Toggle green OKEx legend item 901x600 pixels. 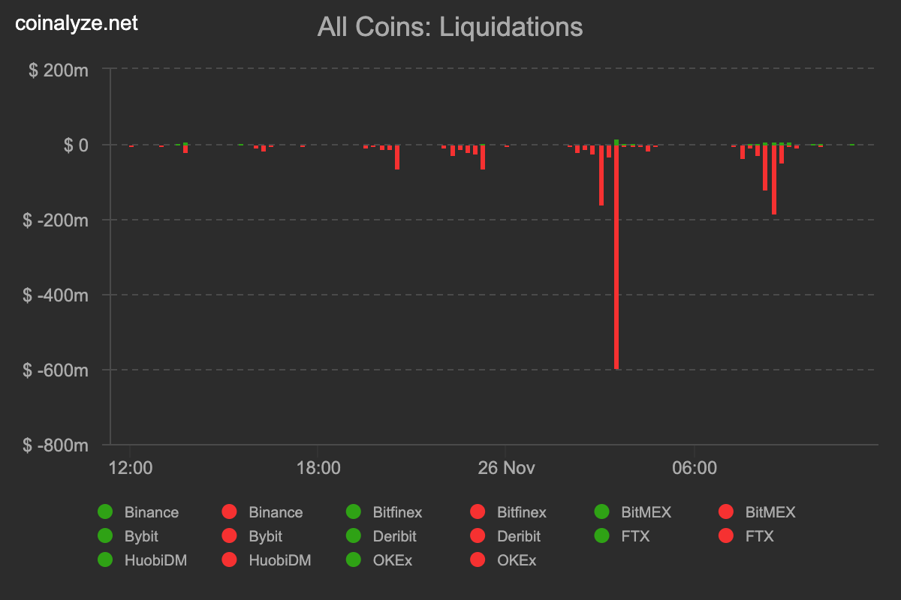[354, 559]
